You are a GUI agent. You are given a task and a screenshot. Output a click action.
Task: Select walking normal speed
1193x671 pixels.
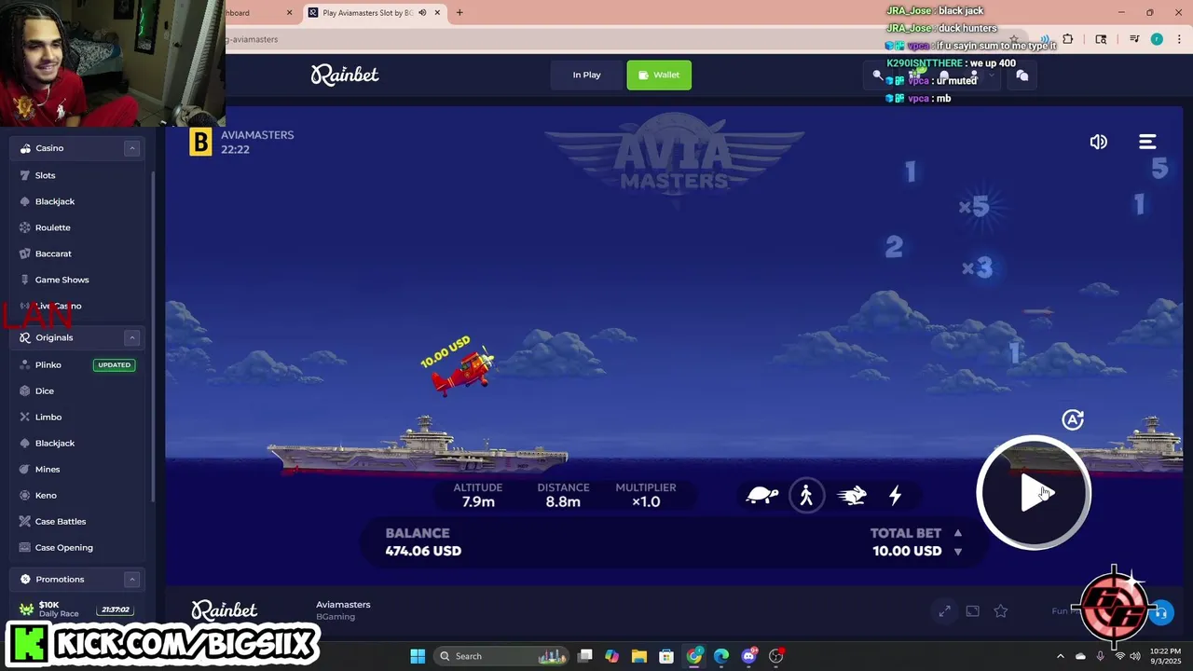806,495
